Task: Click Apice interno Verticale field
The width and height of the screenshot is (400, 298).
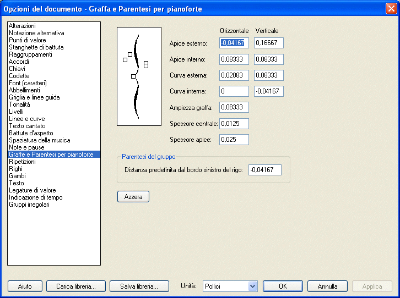Action: click(269, 59)
